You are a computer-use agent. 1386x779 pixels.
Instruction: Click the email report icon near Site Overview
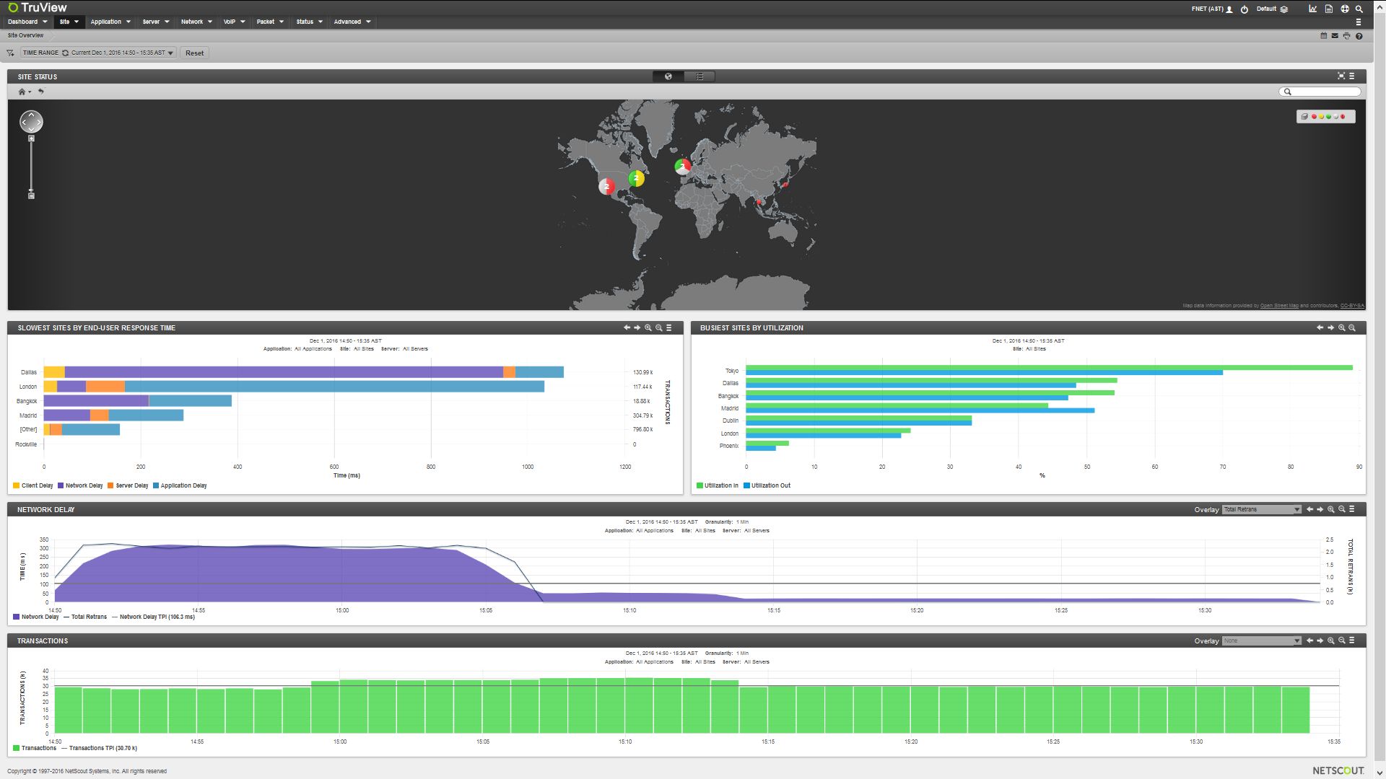pos(1334,35)
